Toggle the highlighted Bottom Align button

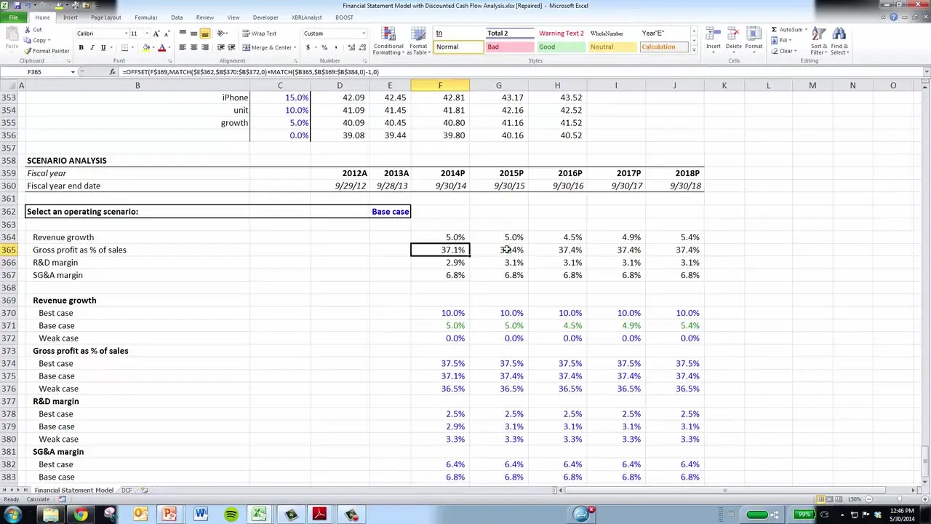tap(204, 33)
